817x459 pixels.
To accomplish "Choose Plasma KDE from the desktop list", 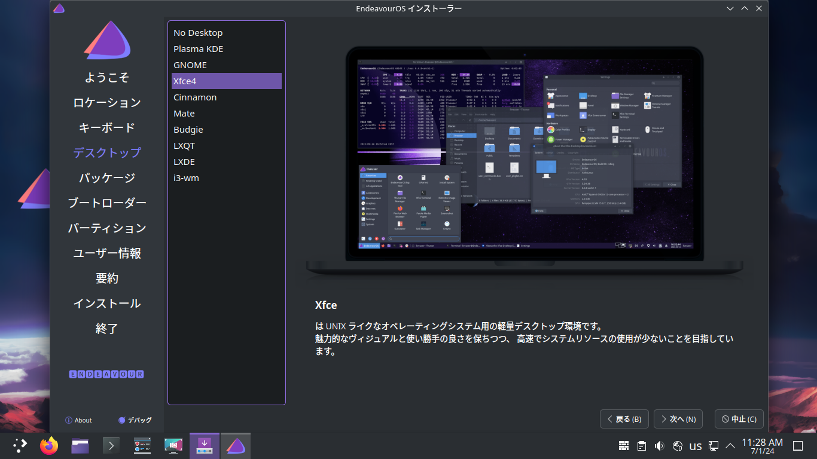I will pos(227,49).
